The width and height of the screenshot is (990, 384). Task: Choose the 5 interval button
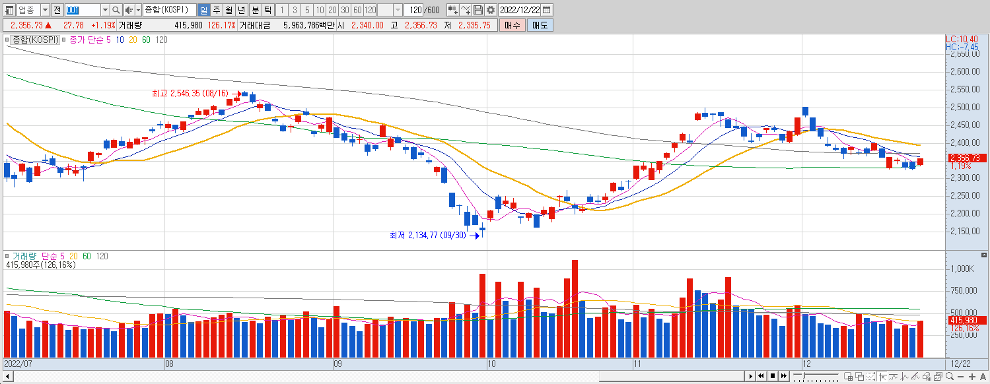tap(307, 10)
